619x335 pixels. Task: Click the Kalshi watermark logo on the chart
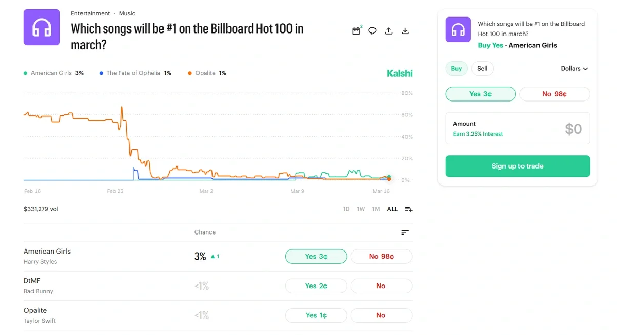pyautogui.click(x=399, y=73)
